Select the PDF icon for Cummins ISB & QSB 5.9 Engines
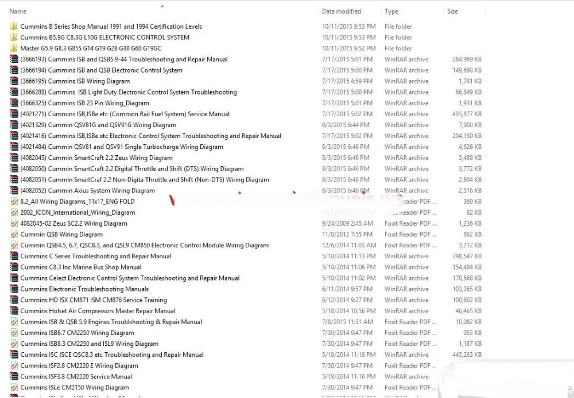The width and height of the screenshot is (574, 398). click(14, 322)
